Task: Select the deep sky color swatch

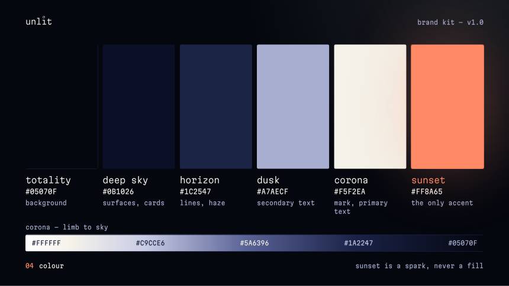Action: coord(138,107)
